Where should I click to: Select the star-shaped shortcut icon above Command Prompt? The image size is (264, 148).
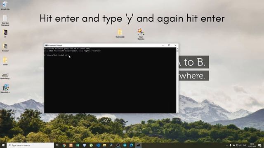141,34
